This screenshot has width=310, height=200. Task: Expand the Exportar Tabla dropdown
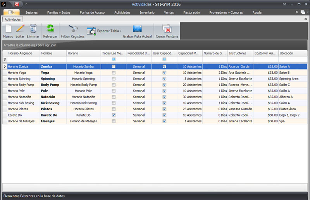121,31
